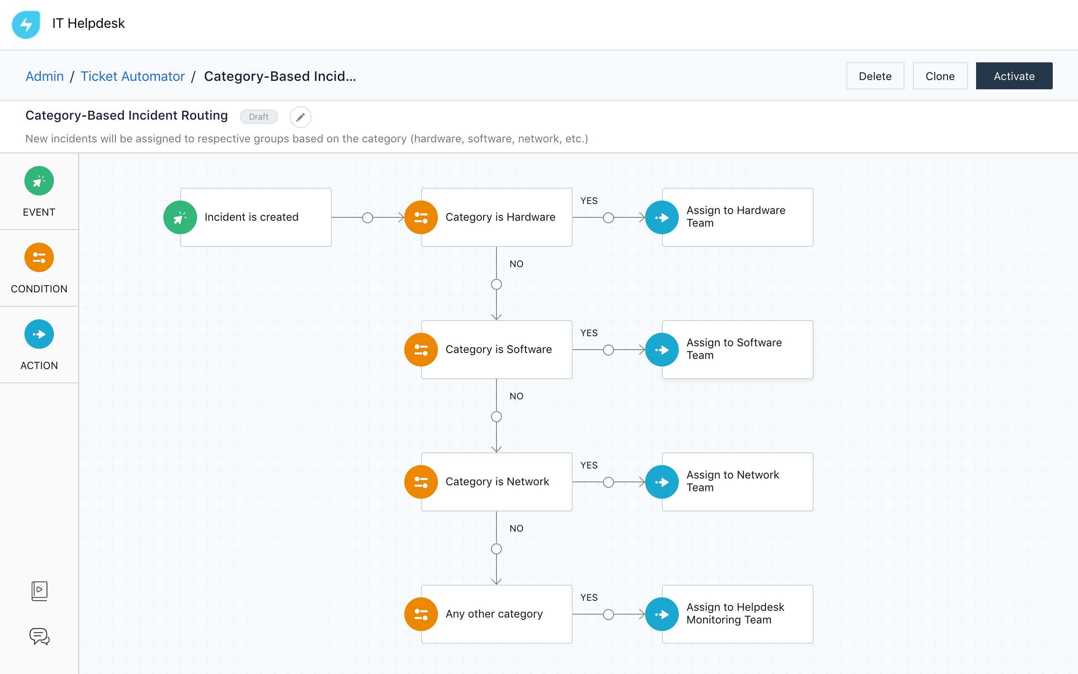Open the video tutorial guide icon

coord(39,591)
